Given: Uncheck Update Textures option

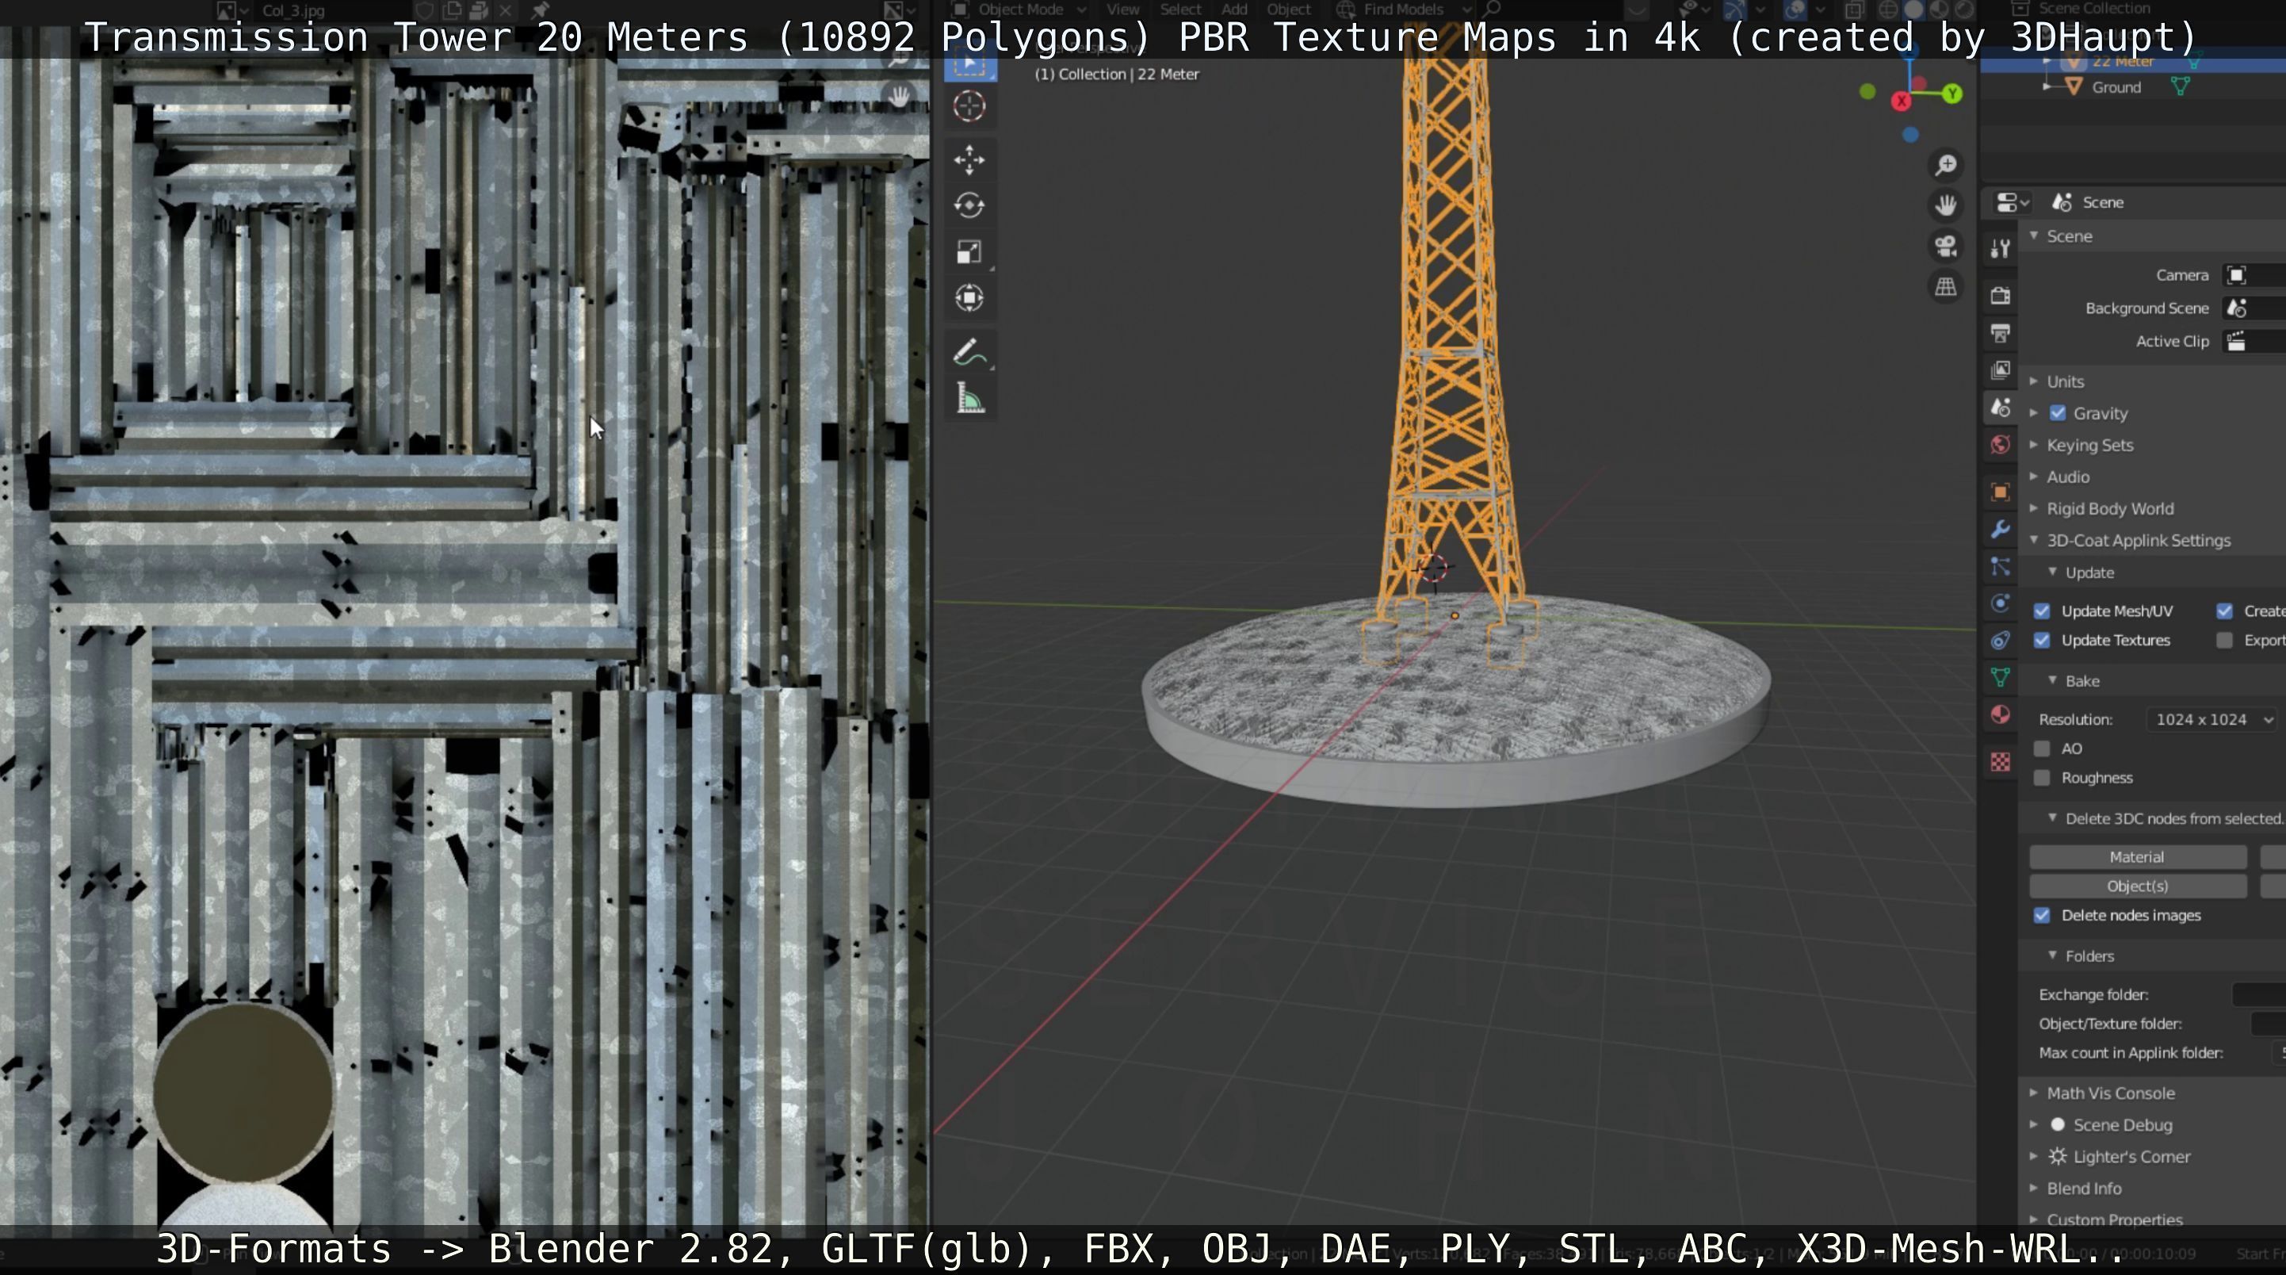Looking at the screenshot, I should pyautogui.click(x=2042, y=640).
